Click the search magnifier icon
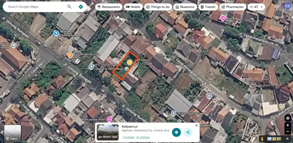This screenshot has height=143, width=293. coord(69,7)
